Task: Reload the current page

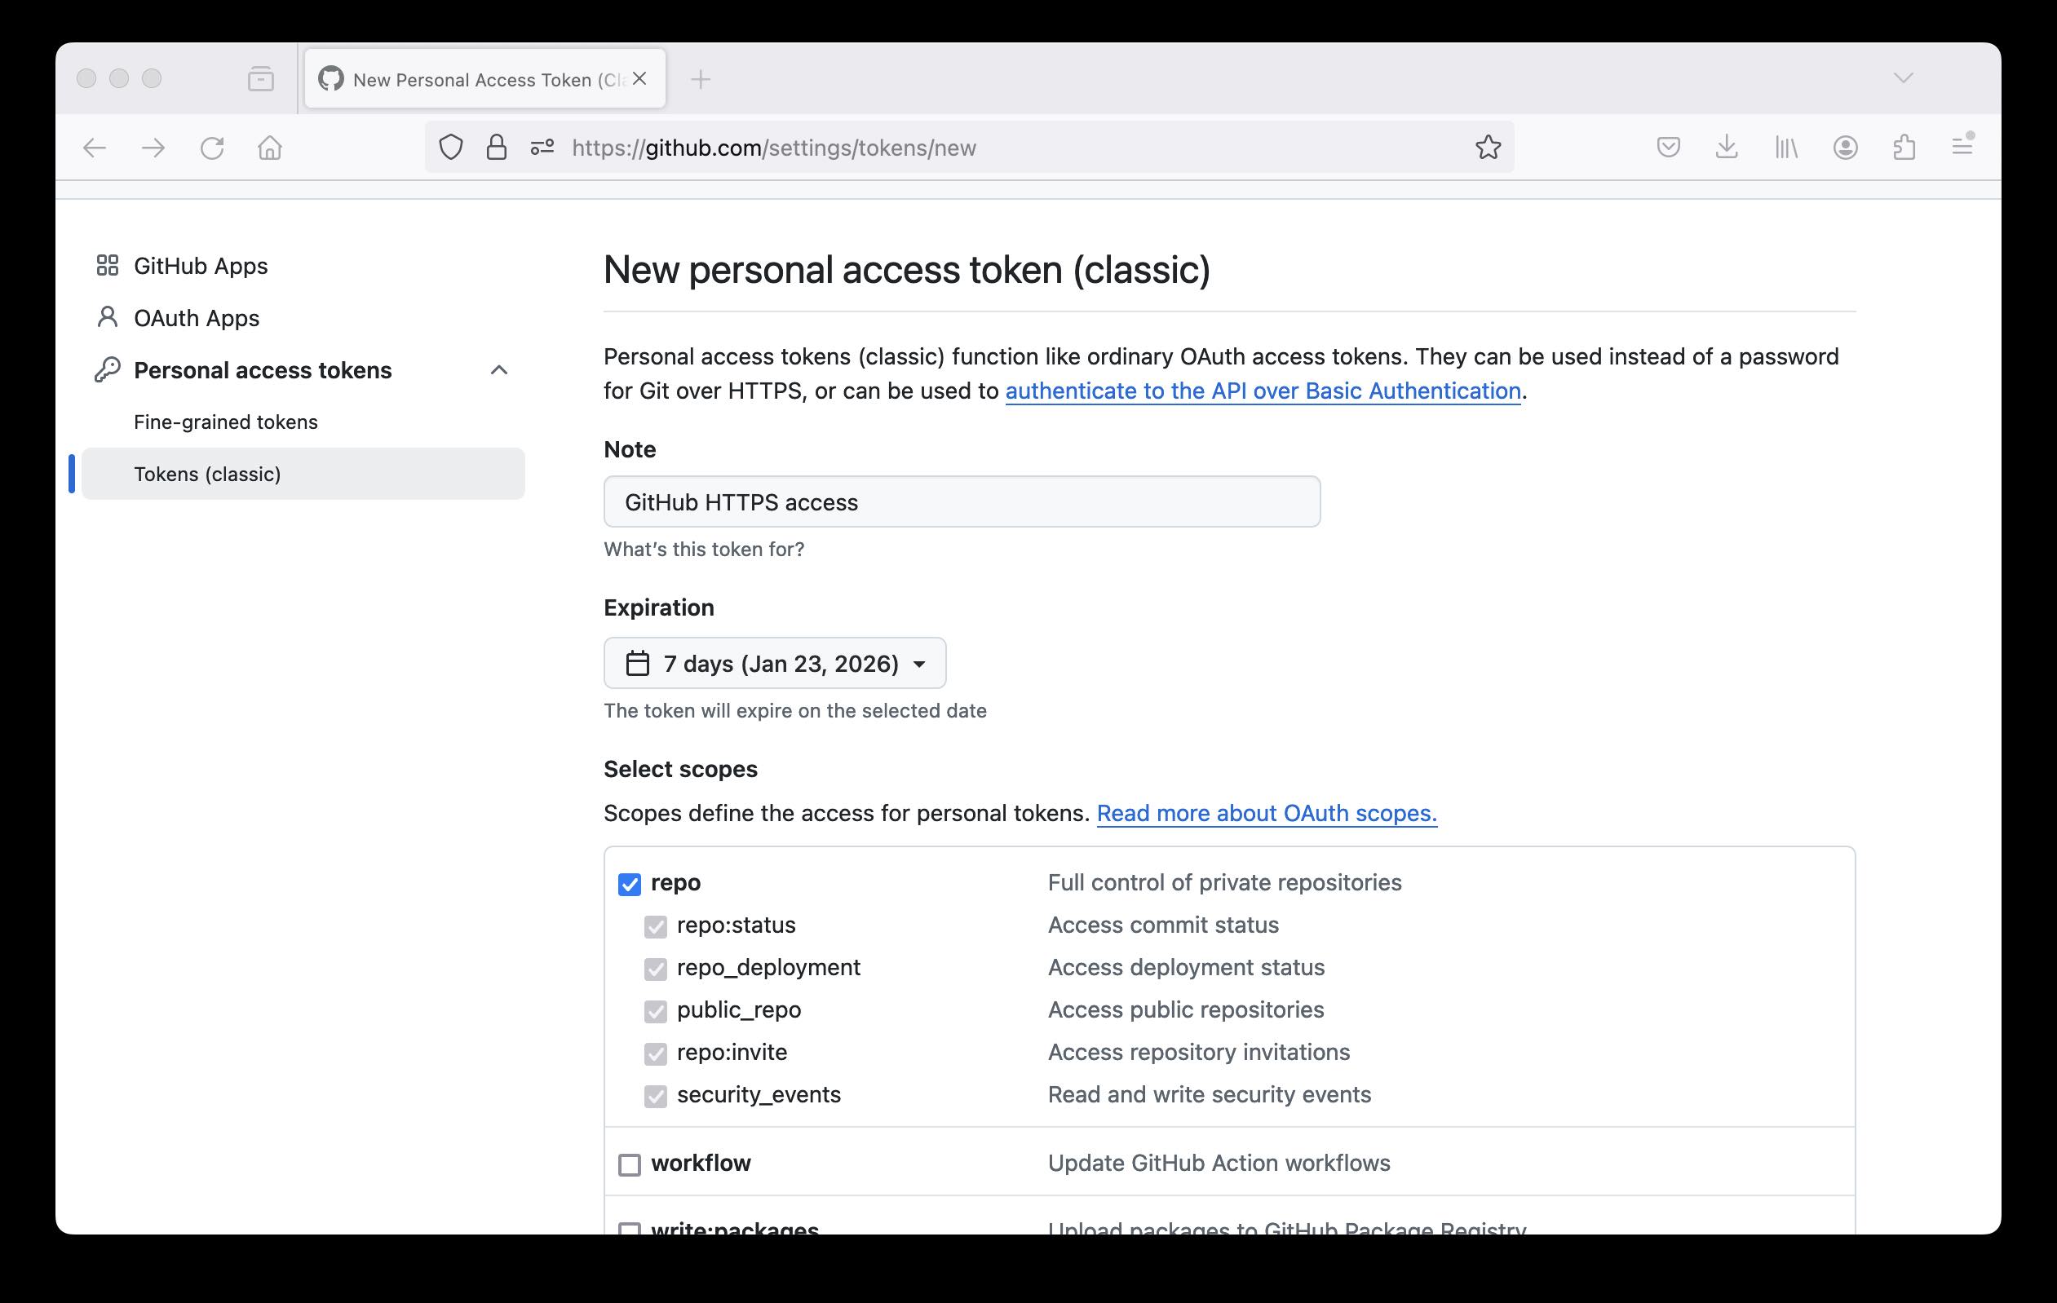Action: (x=213, y=147)
